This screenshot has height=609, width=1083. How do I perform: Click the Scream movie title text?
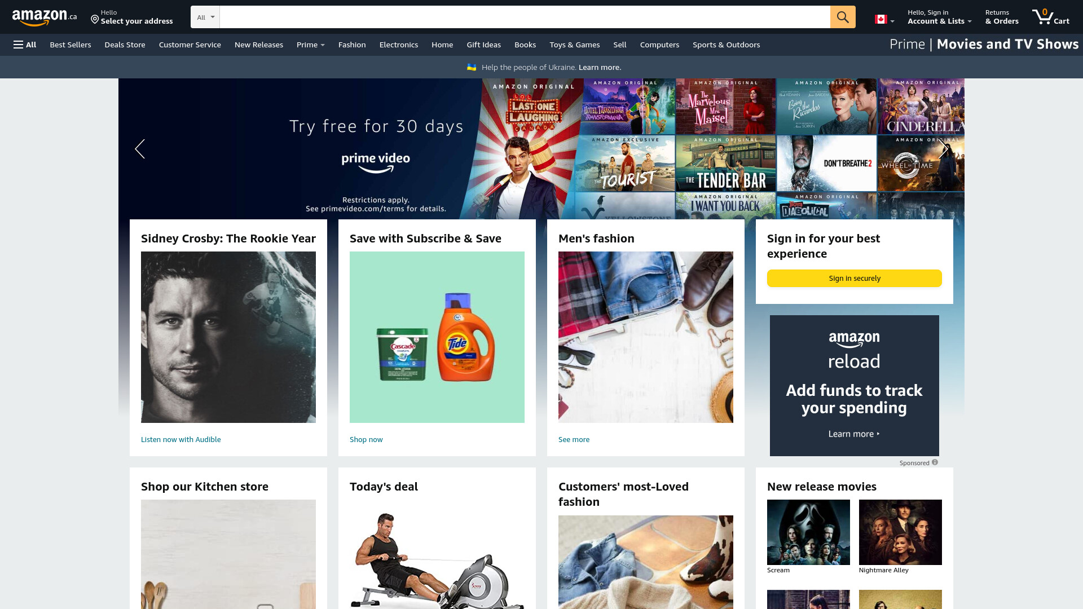click(778, 570)
